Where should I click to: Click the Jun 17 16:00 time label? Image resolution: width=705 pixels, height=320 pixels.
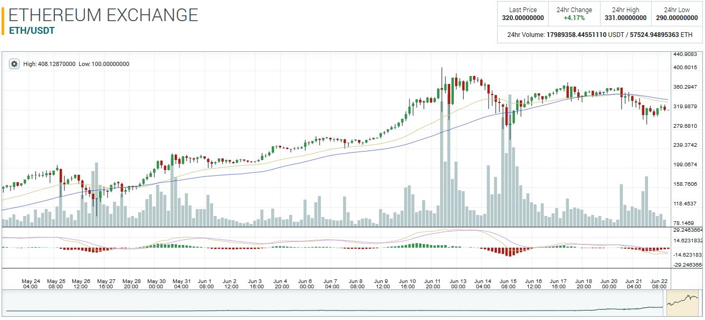pos(558,284)
